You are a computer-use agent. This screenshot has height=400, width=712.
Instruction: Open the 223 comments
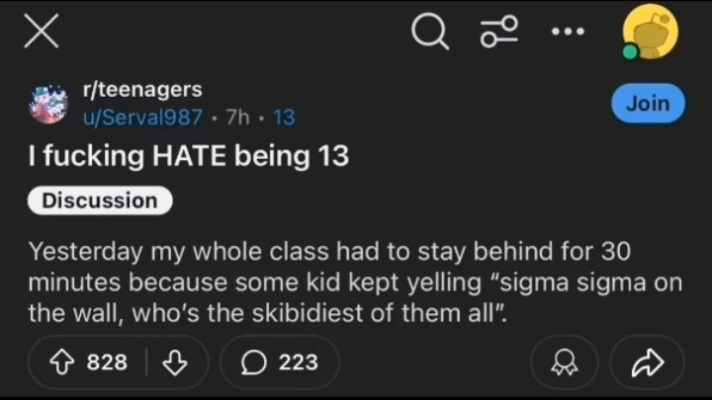[x=280, y=362]
